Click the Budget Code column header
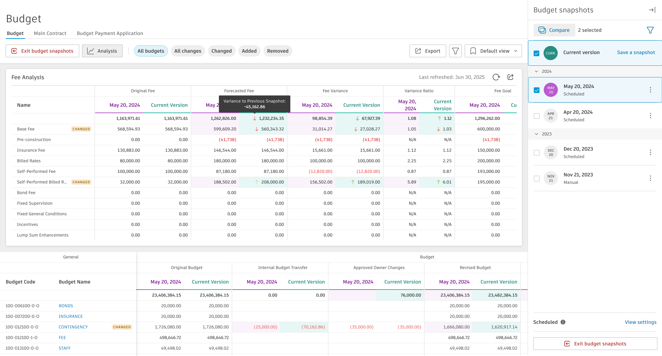Screen dimensions: 662x356 pyautogui.click(x=21, y=282)
